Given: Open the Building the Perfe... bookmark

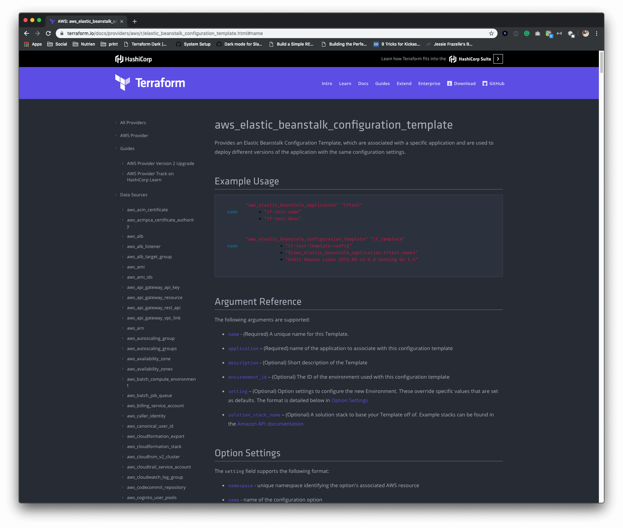Looking at the screenshot, I should [x=344, y=44].
